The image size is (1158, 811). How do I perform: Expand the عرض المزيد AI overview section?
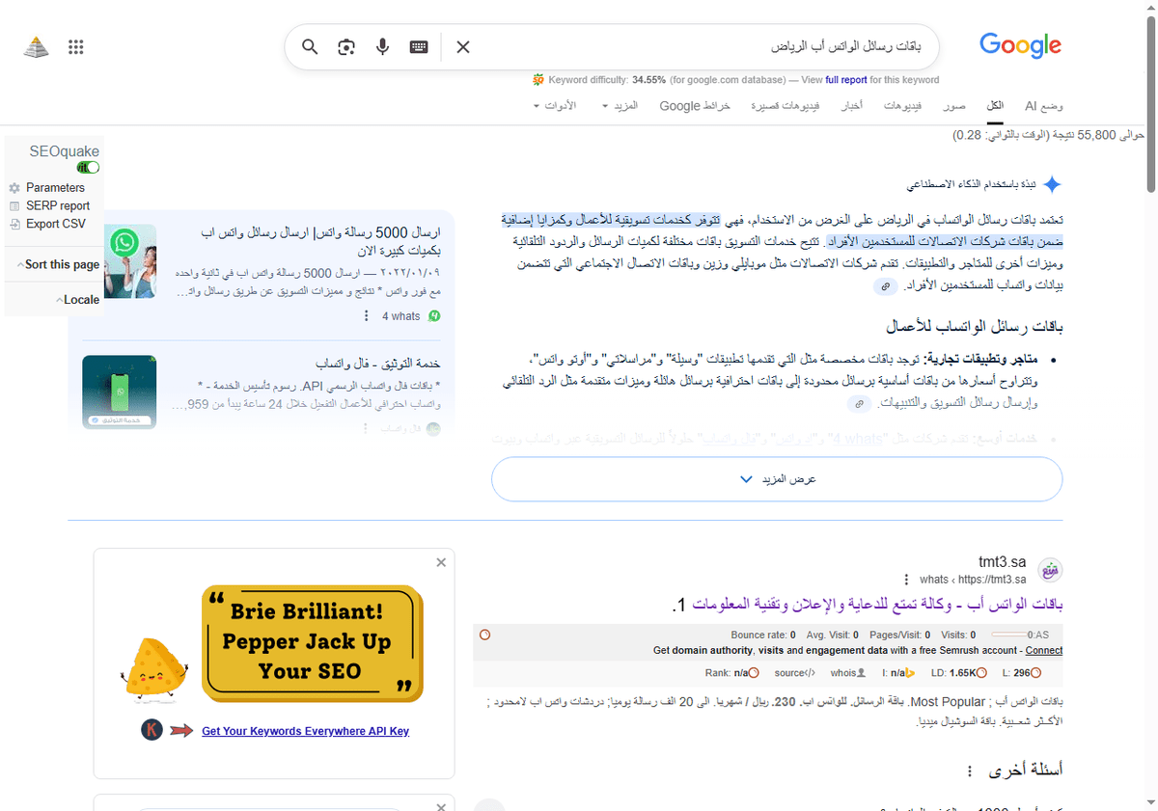(x=777, y=478)
